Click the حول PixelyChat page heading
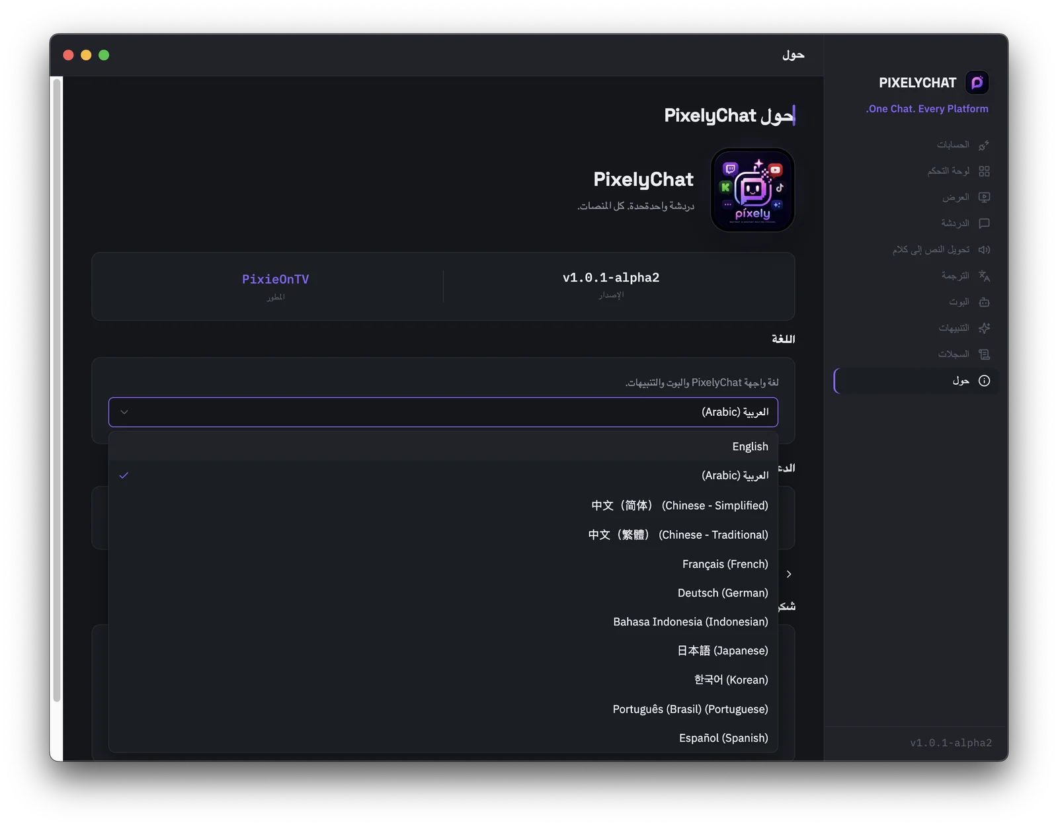The height and width of the screenshot is (827, 1058). pos(728,116)
